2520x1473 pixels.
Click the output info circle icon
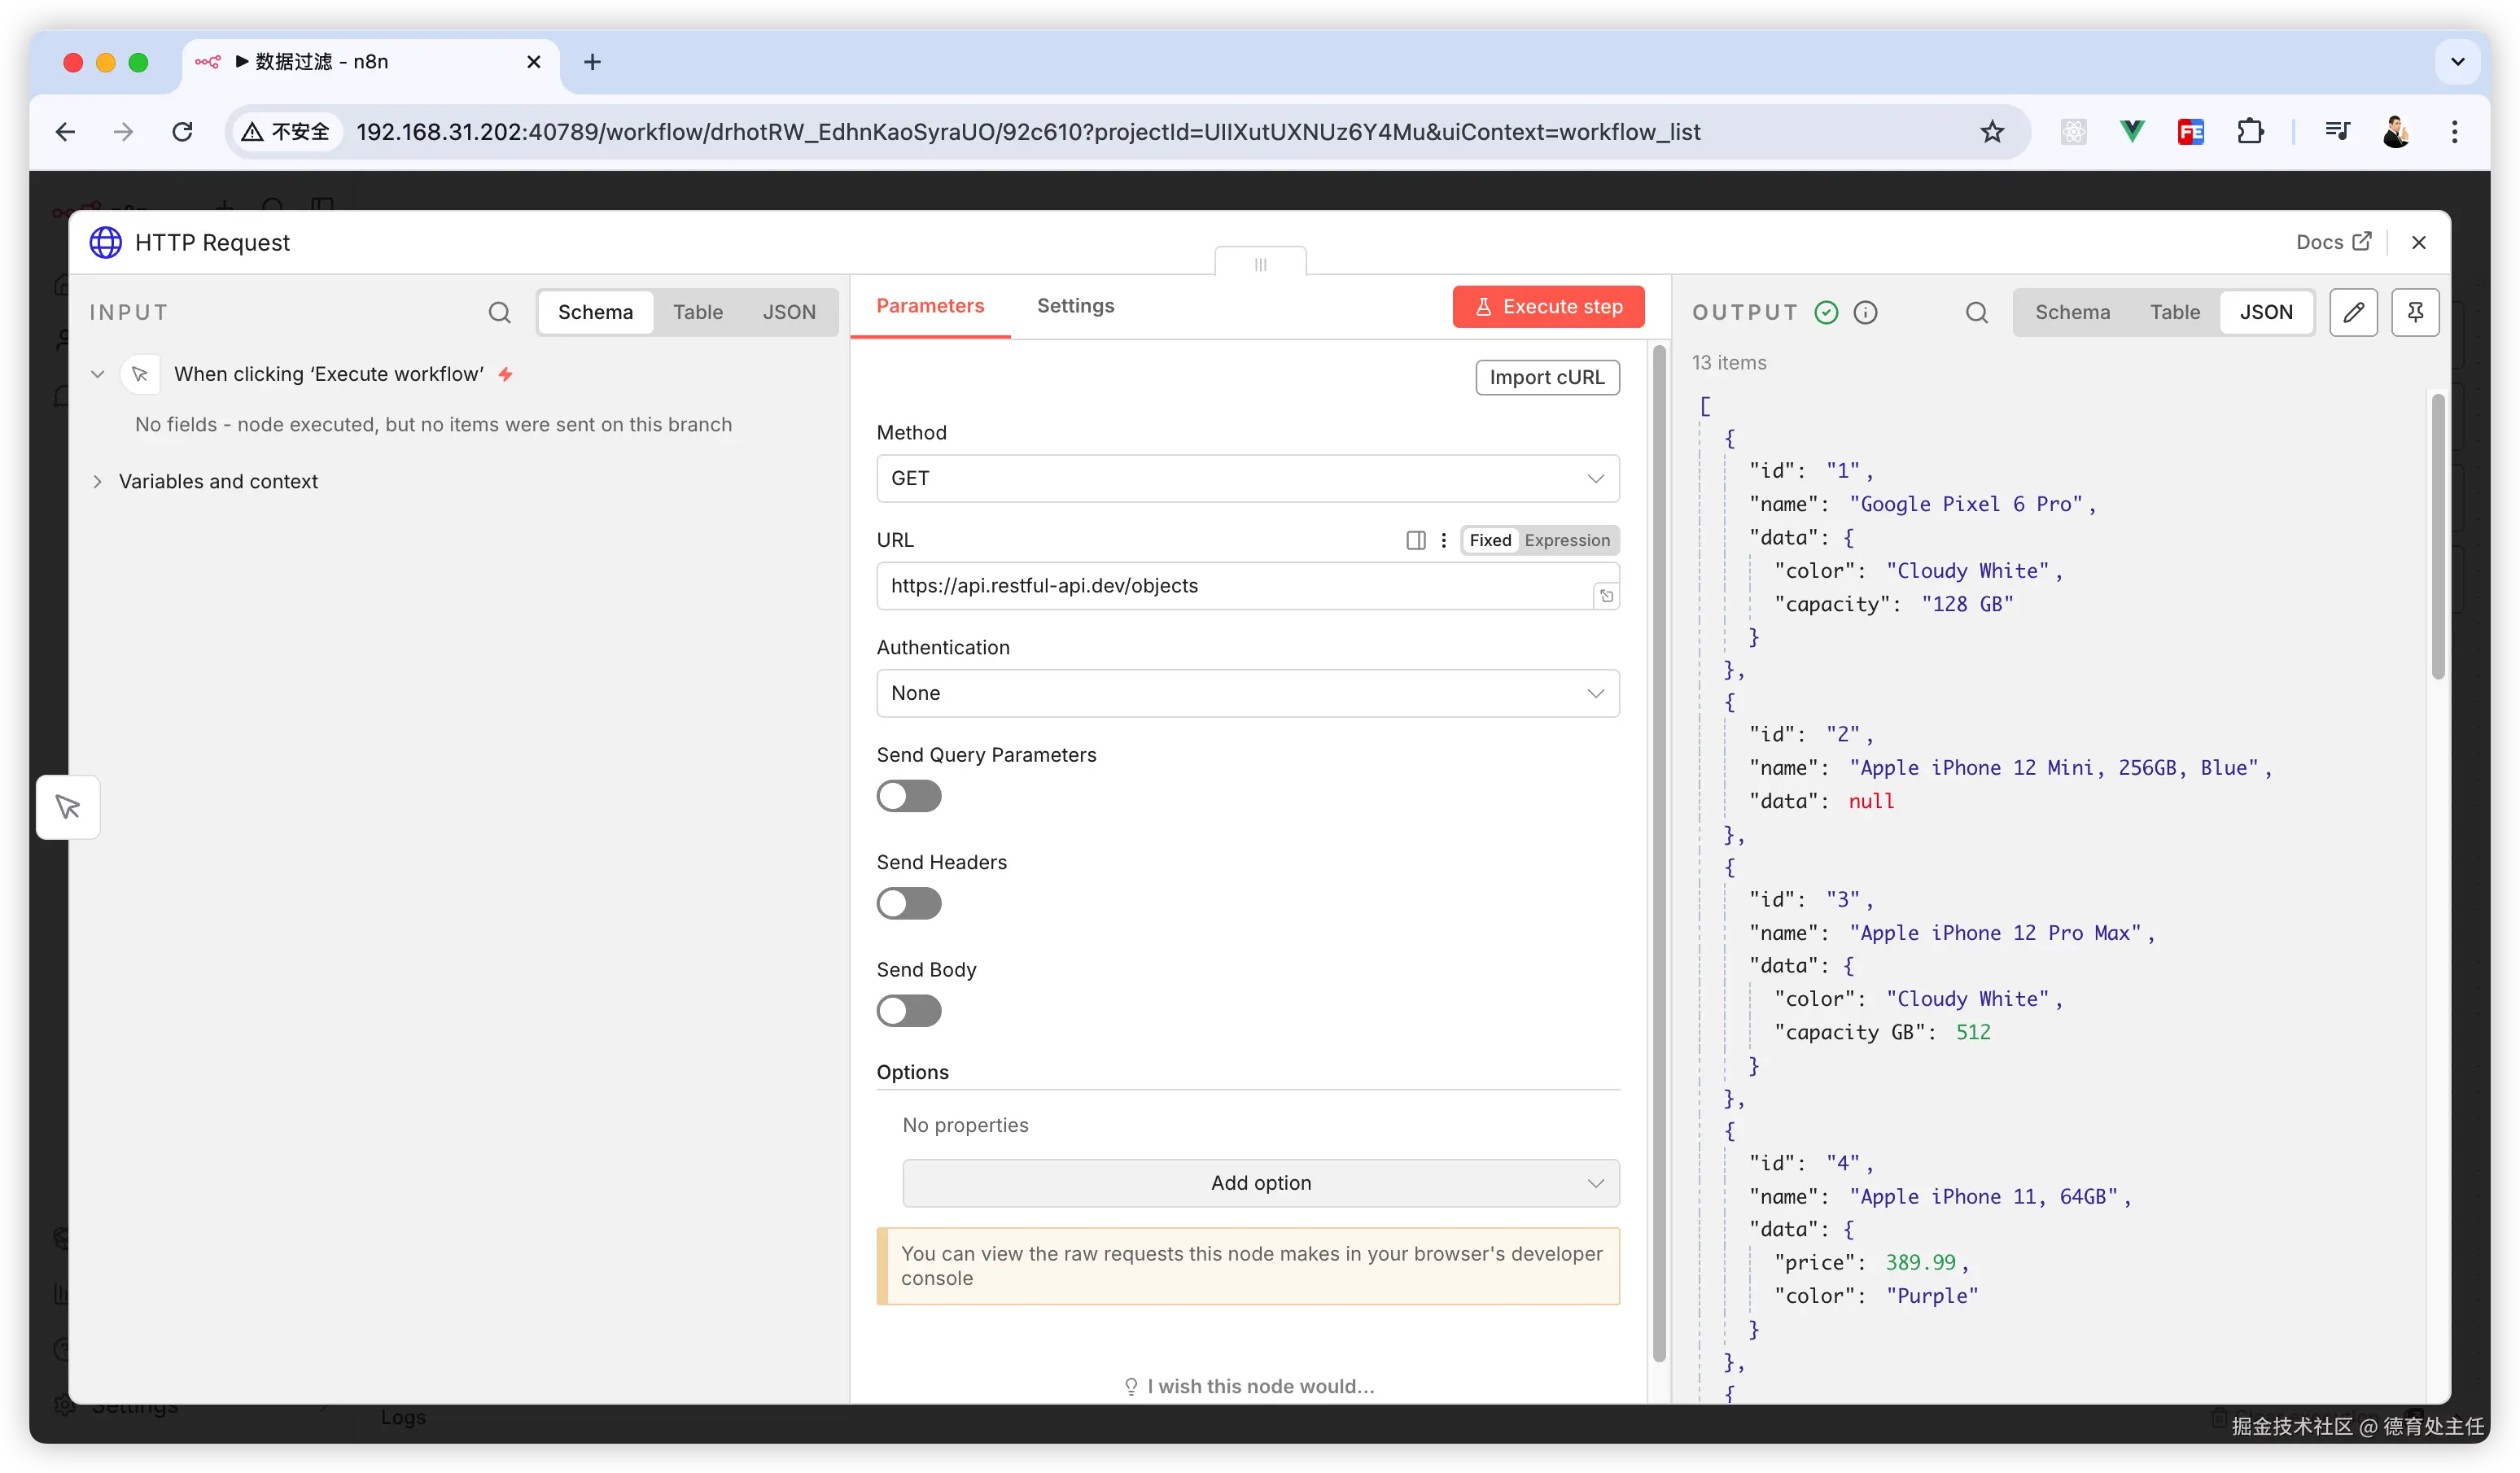(x=1865, y=312)
